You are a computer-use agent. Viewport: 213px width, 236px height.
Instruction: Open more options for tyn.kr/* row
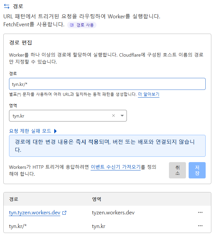click(x=200, y=226)
